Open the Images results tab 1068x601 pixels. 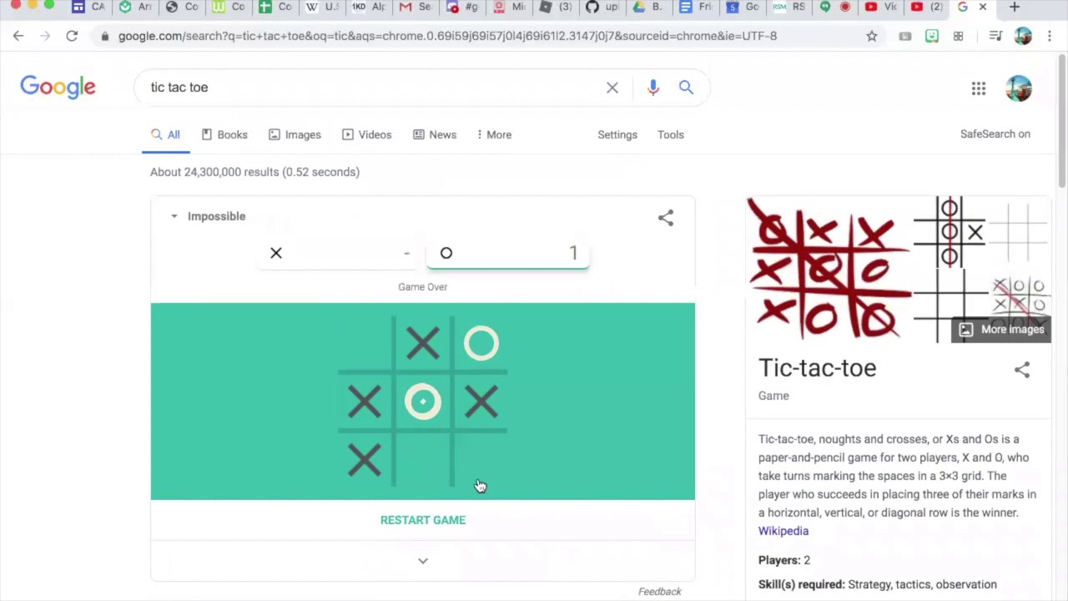[295, 134]
